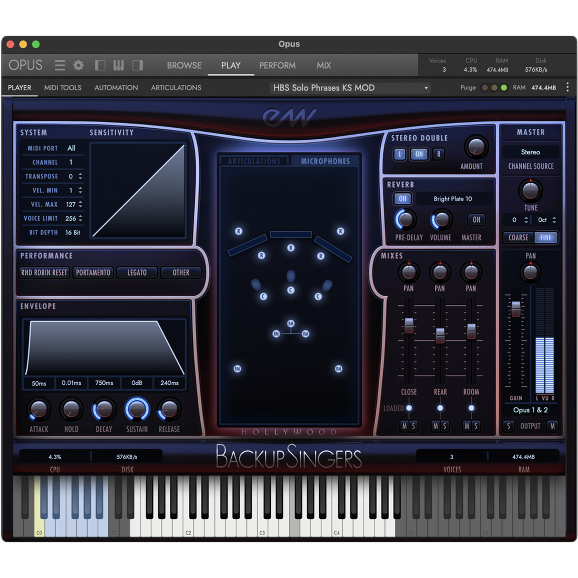Click the Stereo Double Amount knob

pyautogui.click(x=476, y=147)
